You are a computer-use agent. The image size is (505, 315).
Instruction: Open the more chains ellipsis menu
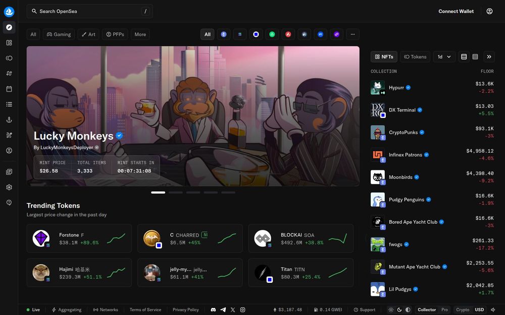[352, 34]
